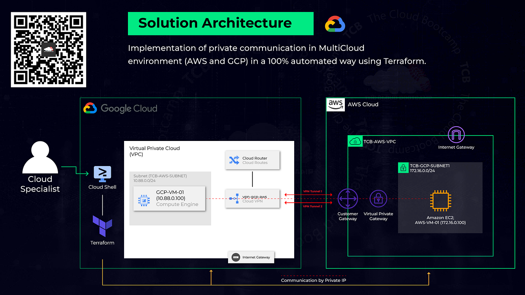525x295 pixels.
Task: Select the Cloud Shell icon
Action: pos(102,174)
